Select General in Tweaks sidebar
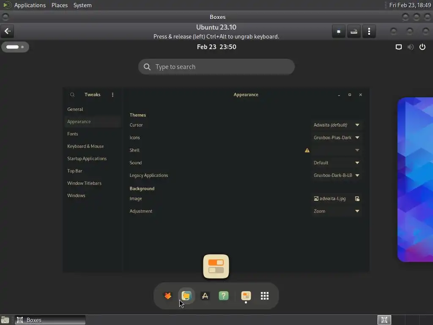Screen dimensions: 433x325 (93, 109)
